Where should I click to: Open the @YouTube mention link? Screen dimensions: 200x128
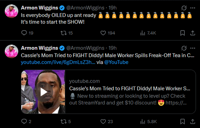pos(116,62)
